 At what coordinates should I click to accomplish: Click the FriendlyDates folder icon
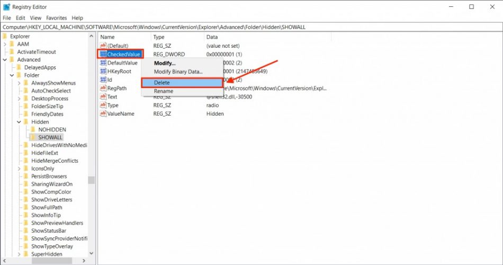(26, 114)
